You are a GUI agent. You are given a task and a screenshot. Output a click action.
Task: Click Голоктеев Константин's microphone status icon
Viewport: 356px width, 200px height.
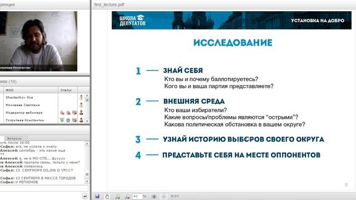pyautogui.click(x=62, y=120)
